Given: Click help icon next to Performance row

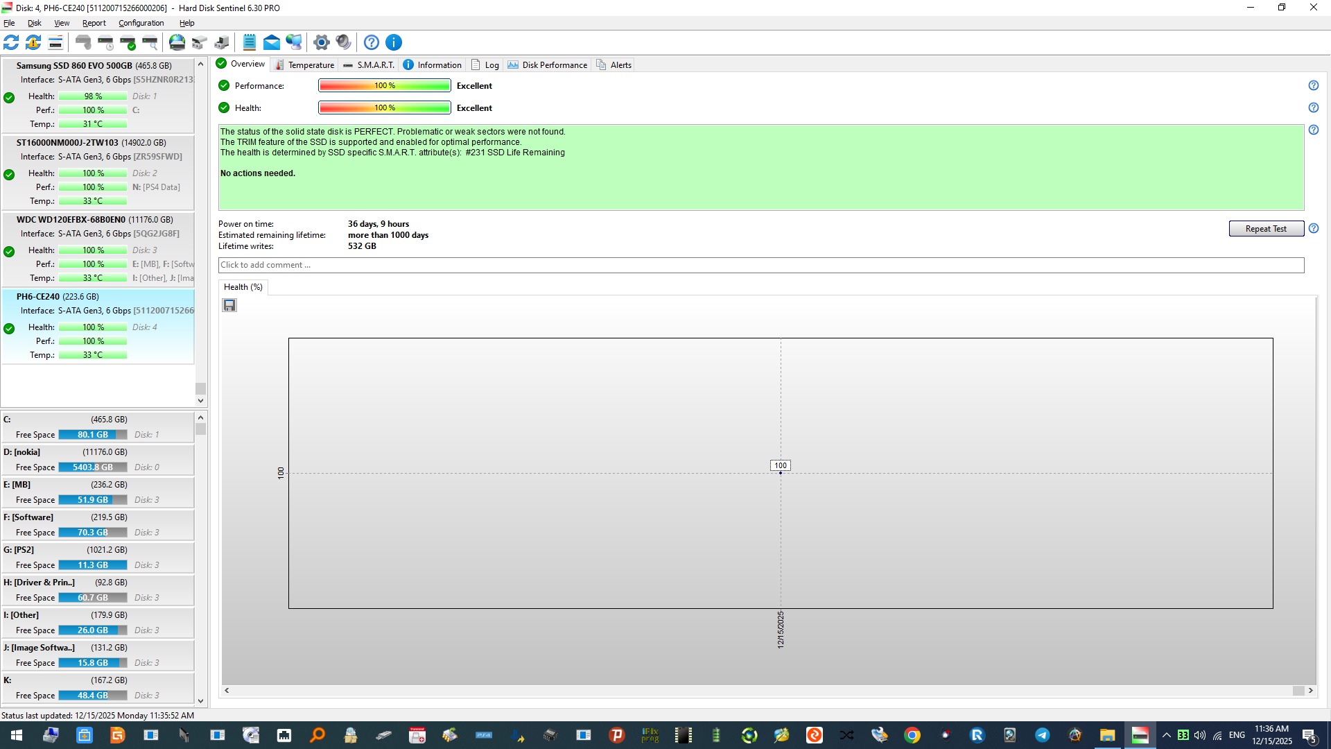Looking at the screenshot, I should click(1313, 86).
